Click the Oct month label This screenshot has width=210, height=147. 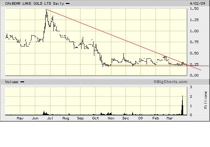pyautogui.click(x=95, y=118)
